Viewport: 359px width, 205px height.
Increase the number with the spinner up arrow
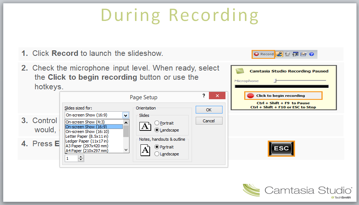tap(81, 157)
